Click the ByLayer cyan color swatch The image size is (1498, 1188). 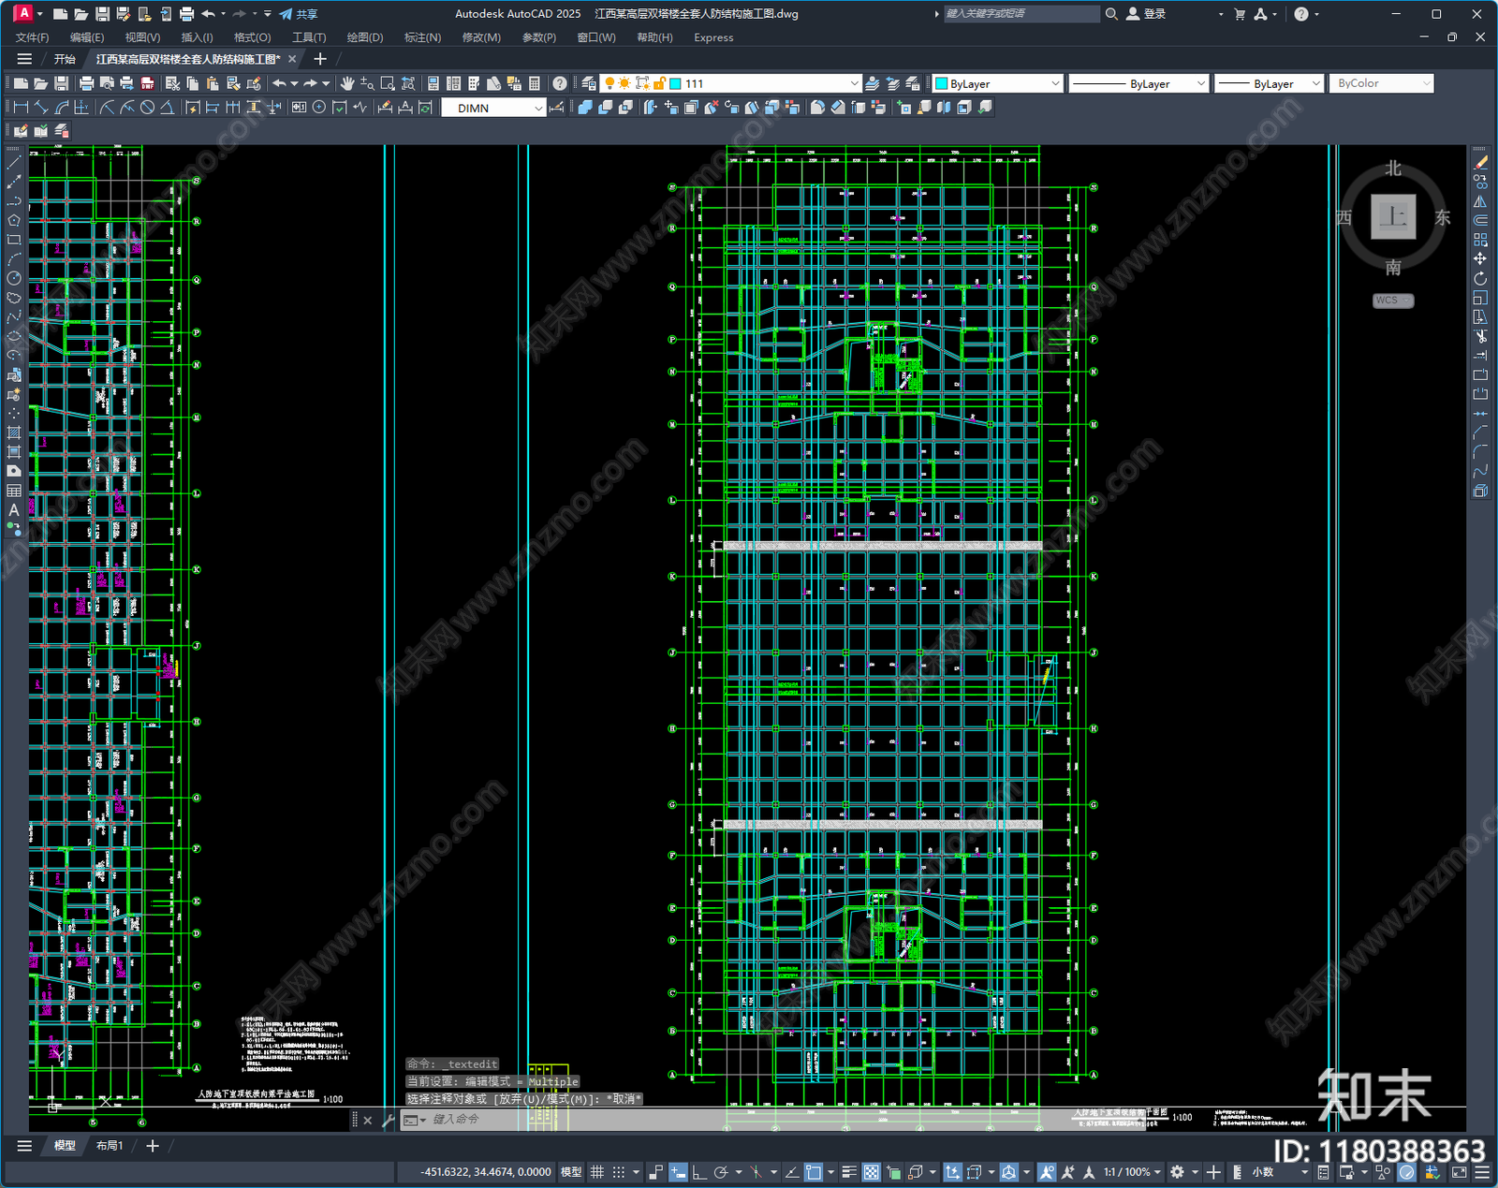942,83
